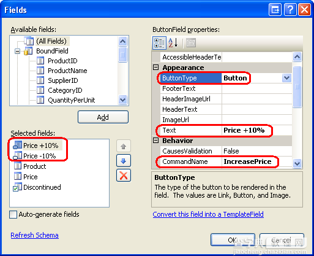314x256 pixels.
Task: Click the title bar help question mark button
Action: [290, 10]
